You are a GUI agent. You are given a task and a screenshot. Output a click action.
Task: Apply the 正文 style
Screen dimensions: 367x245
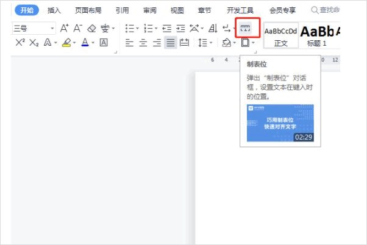[x=280, y=35]
